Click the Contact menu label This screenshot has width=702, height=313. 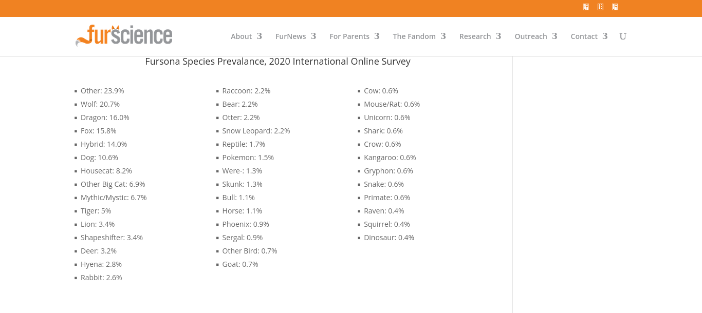584,36
